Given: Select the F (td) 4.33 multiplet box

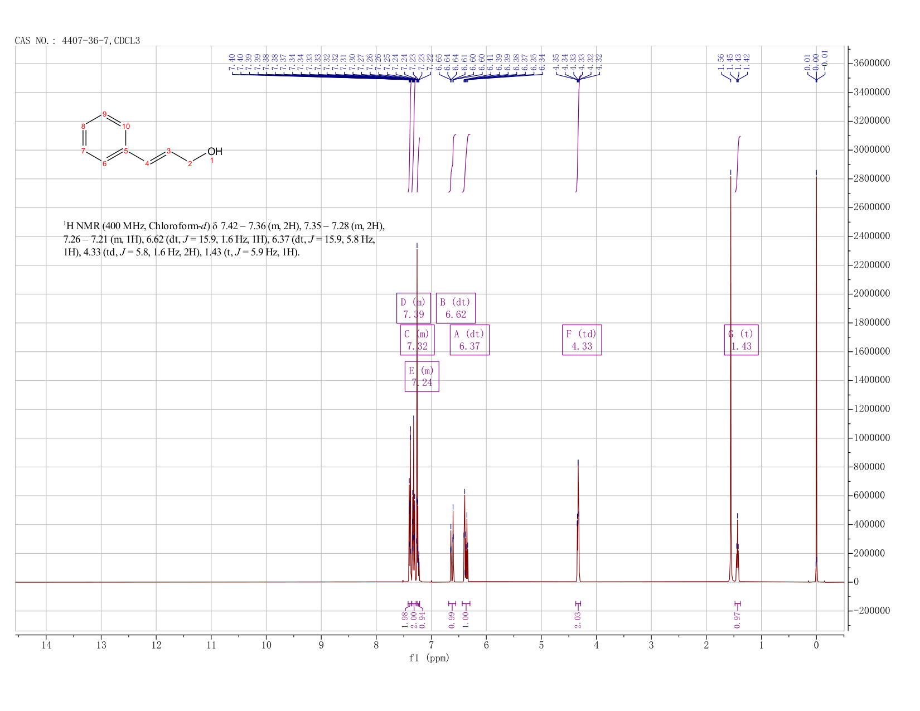Looking at the screenshot, I should 582,340.
